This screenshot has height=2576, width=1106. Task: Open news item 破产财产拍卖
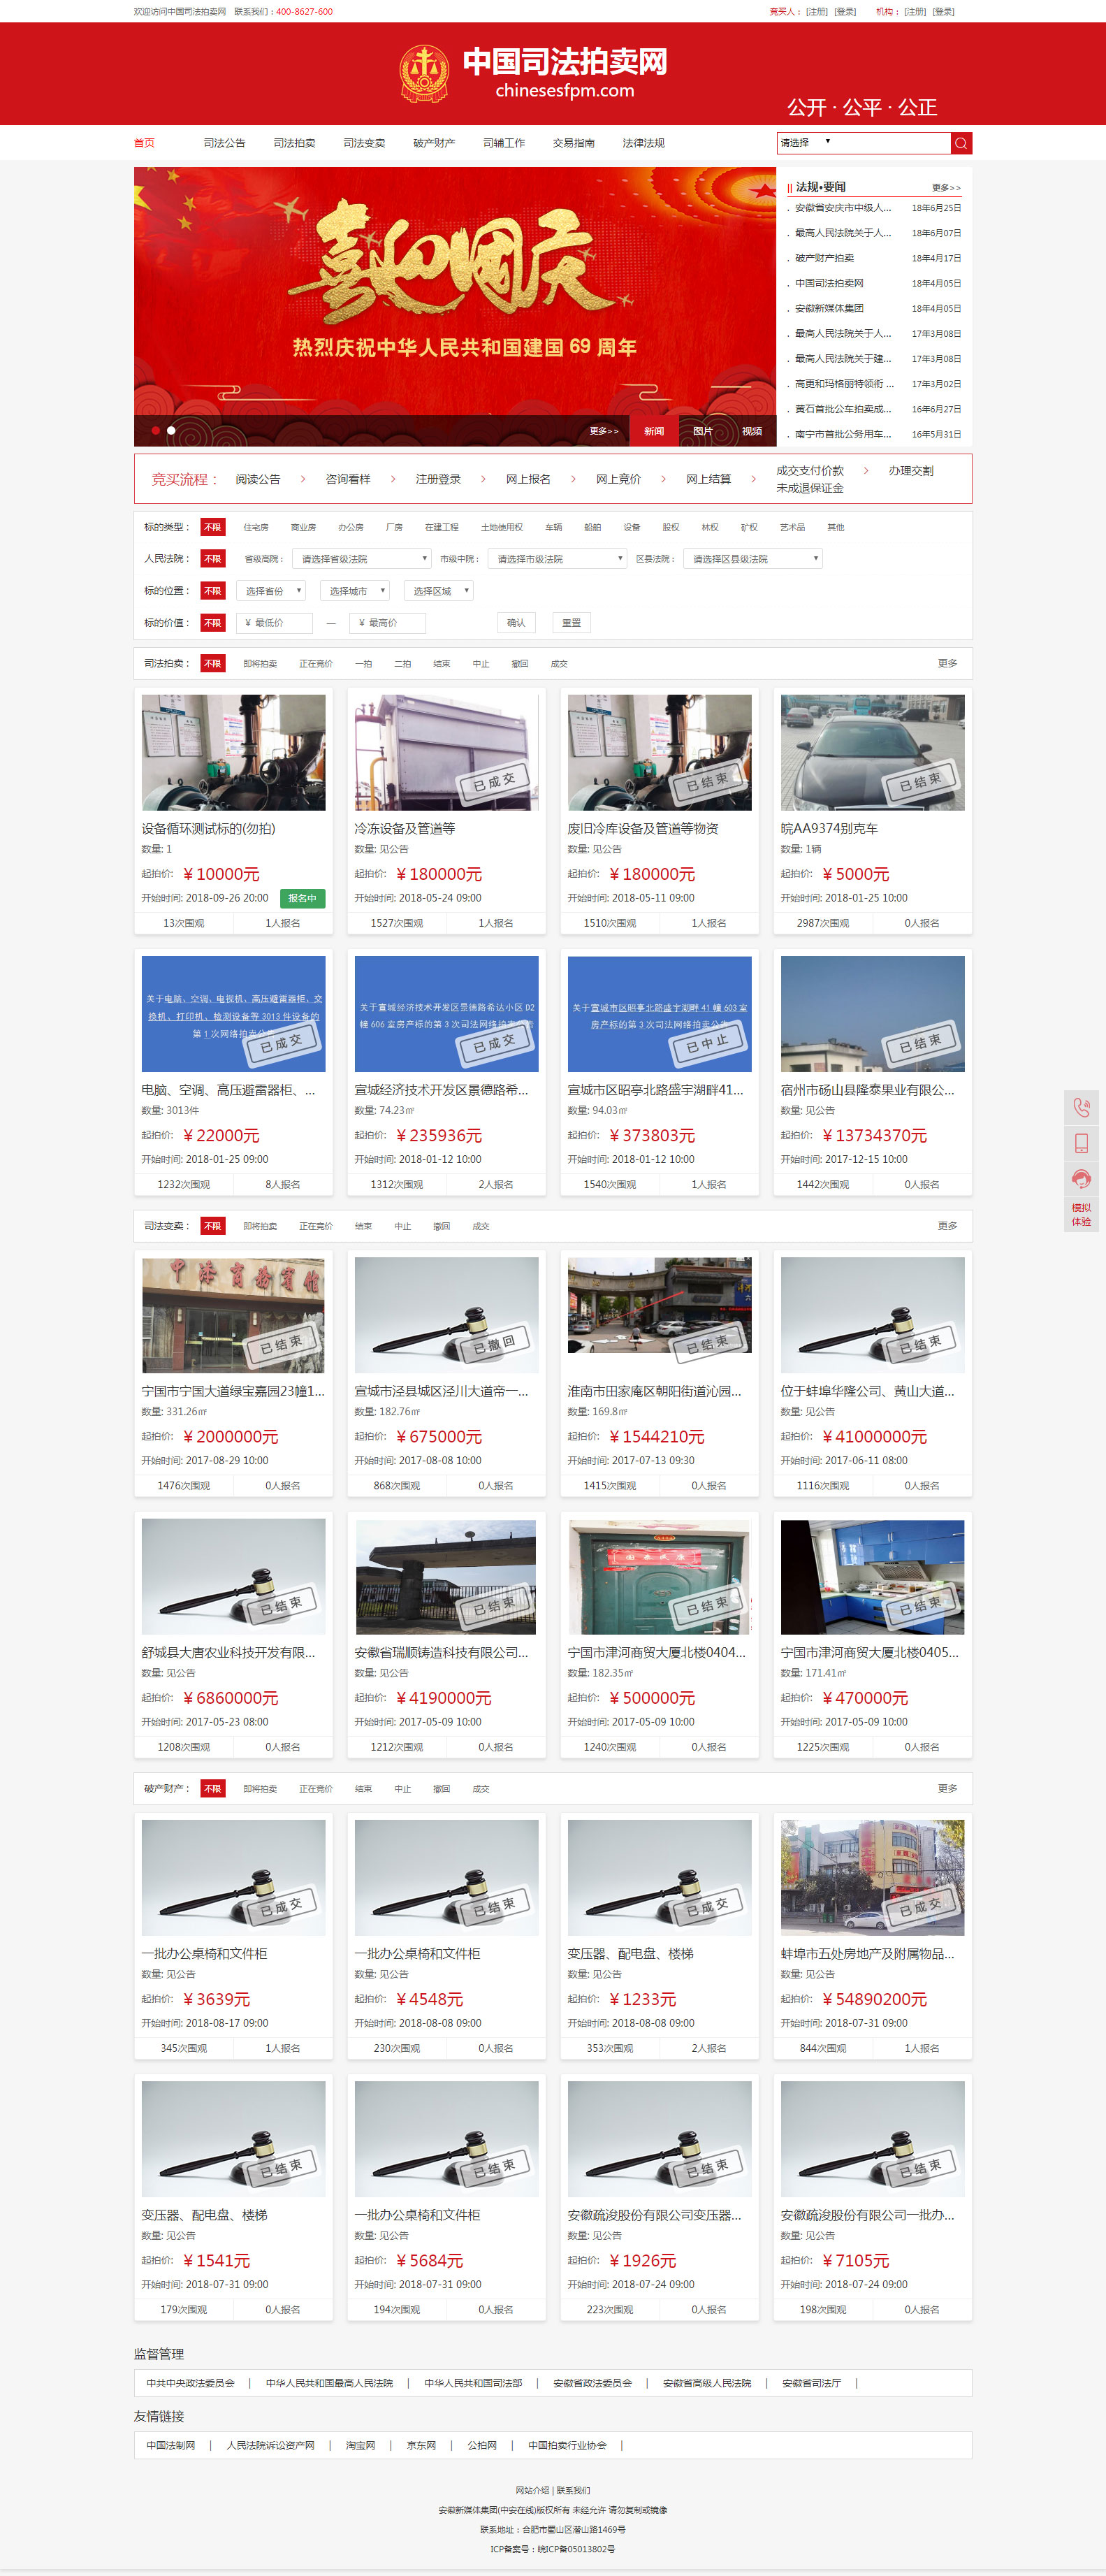825,258
